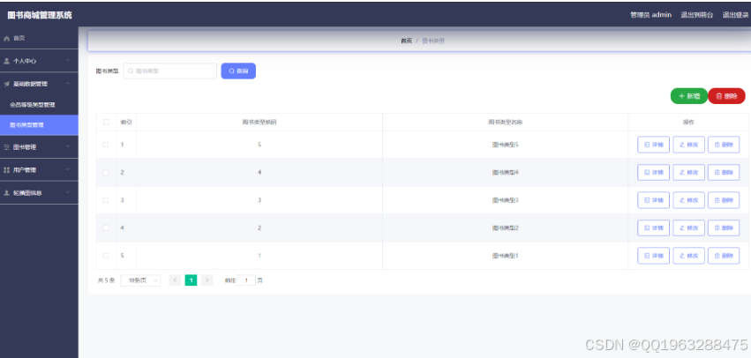Image resolution: width=751 pixels, height=358 pixels.
Task: Click 修改 edit for 图书类型4 row
Action: click(x=688, y=172)
